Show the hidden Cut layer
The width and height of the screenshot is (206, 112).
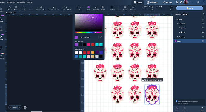[x=203, y=32]
